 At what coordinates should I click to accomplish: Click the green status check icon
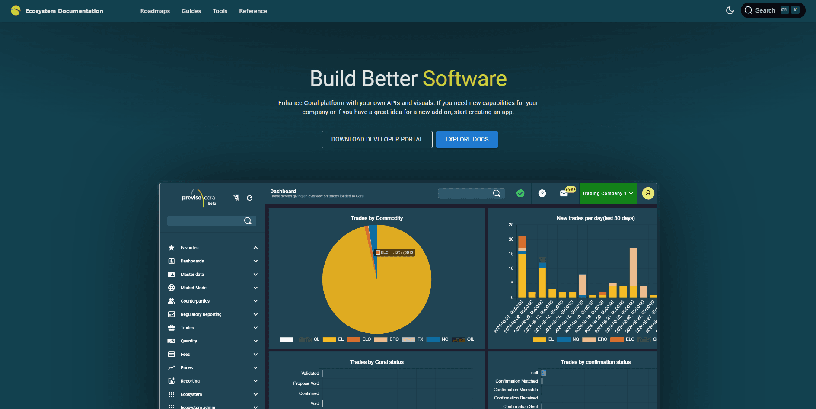520,193
